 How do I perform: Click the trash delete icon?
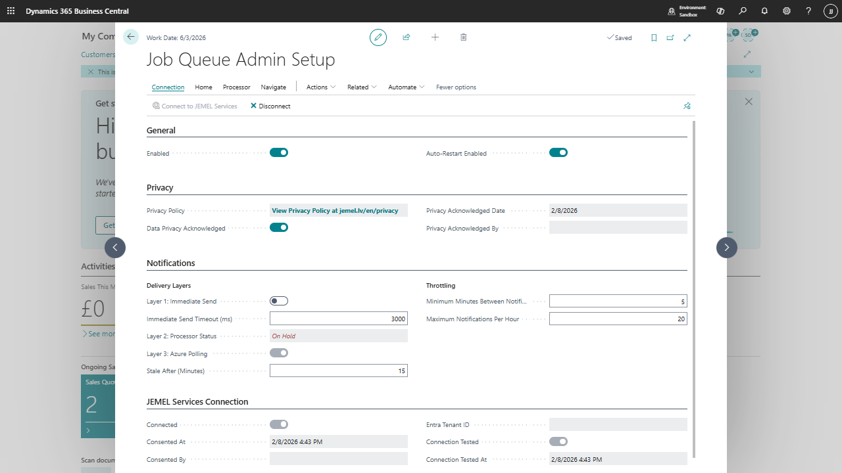coord(463,37)
